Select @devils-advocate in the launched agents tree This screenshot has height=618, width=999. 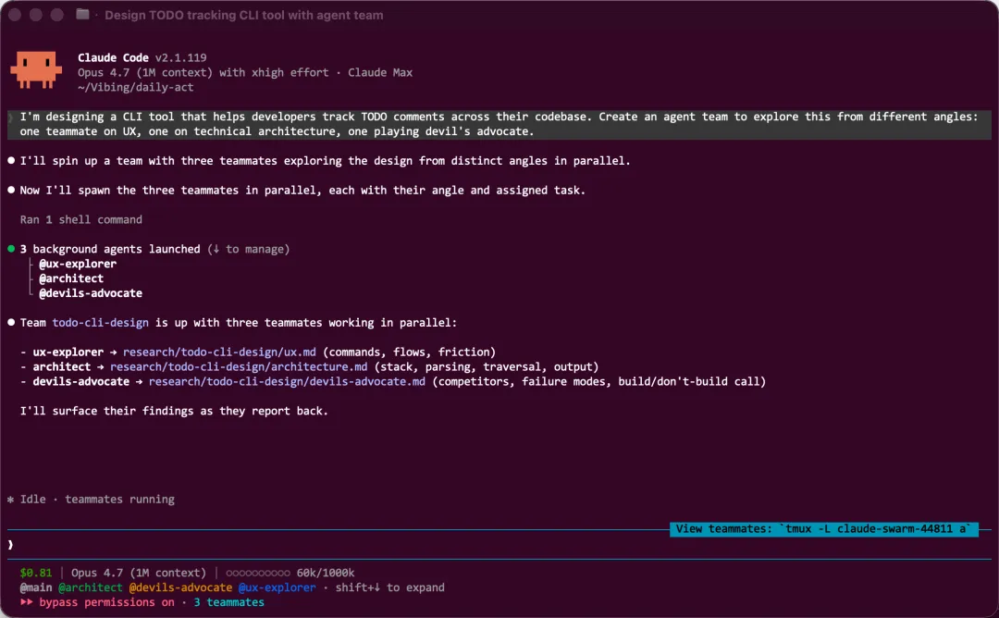(91, 293)
